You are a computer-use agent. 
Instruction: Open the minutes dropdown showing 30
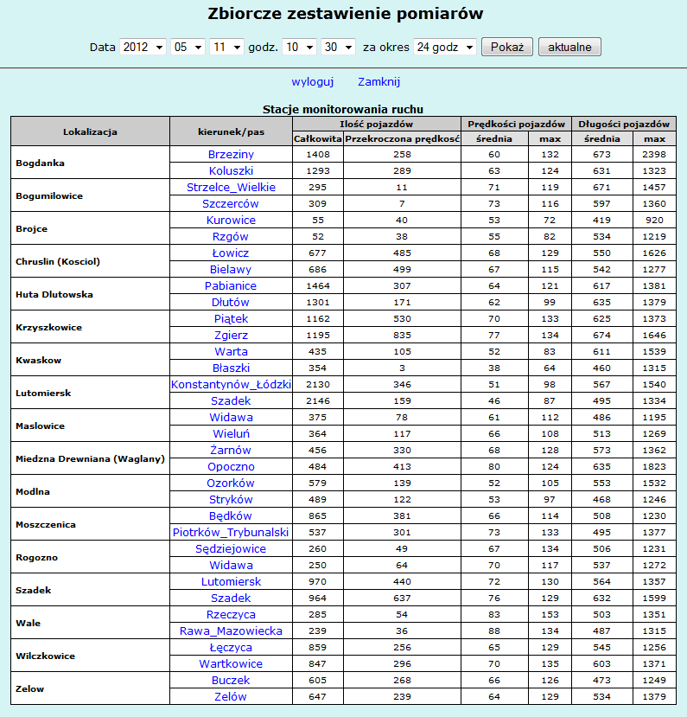click(x=338, y=47)
